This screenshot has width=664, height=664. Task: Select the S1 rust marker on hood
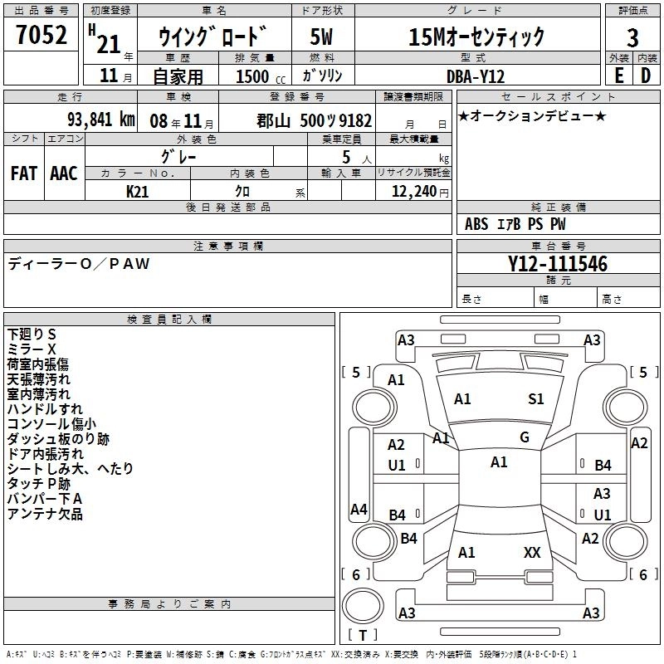536,399
